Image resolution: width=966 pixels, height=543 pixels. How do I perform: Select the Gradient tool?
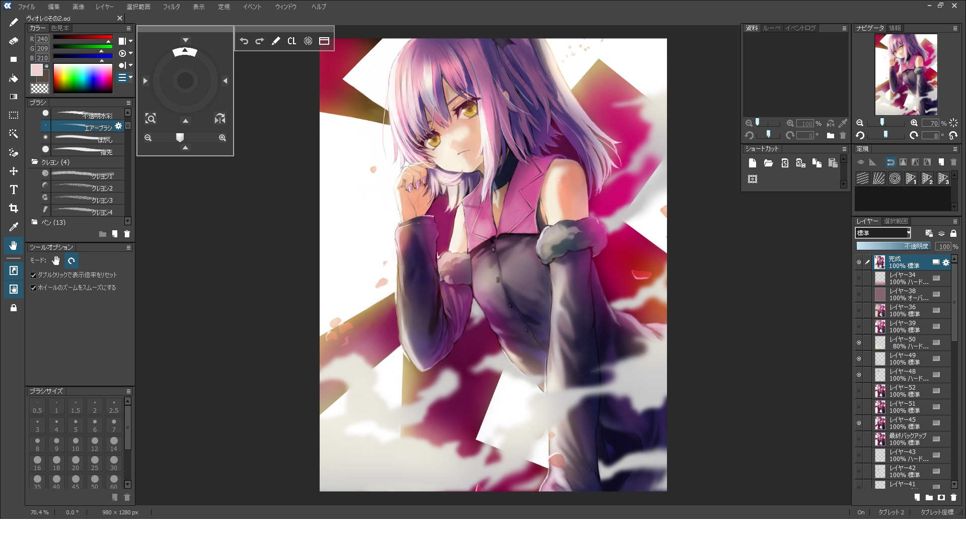14,97
